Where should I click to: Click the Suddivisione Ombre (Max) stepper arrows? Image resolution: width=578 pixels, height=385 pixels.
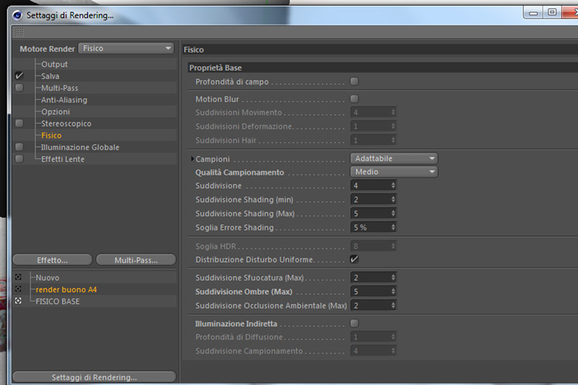pos(393,291)
